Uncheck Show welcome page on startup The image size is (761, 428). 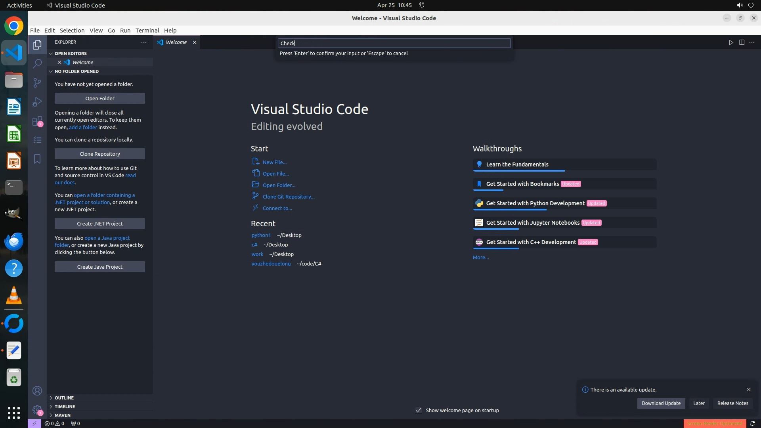tap(419, 410)
